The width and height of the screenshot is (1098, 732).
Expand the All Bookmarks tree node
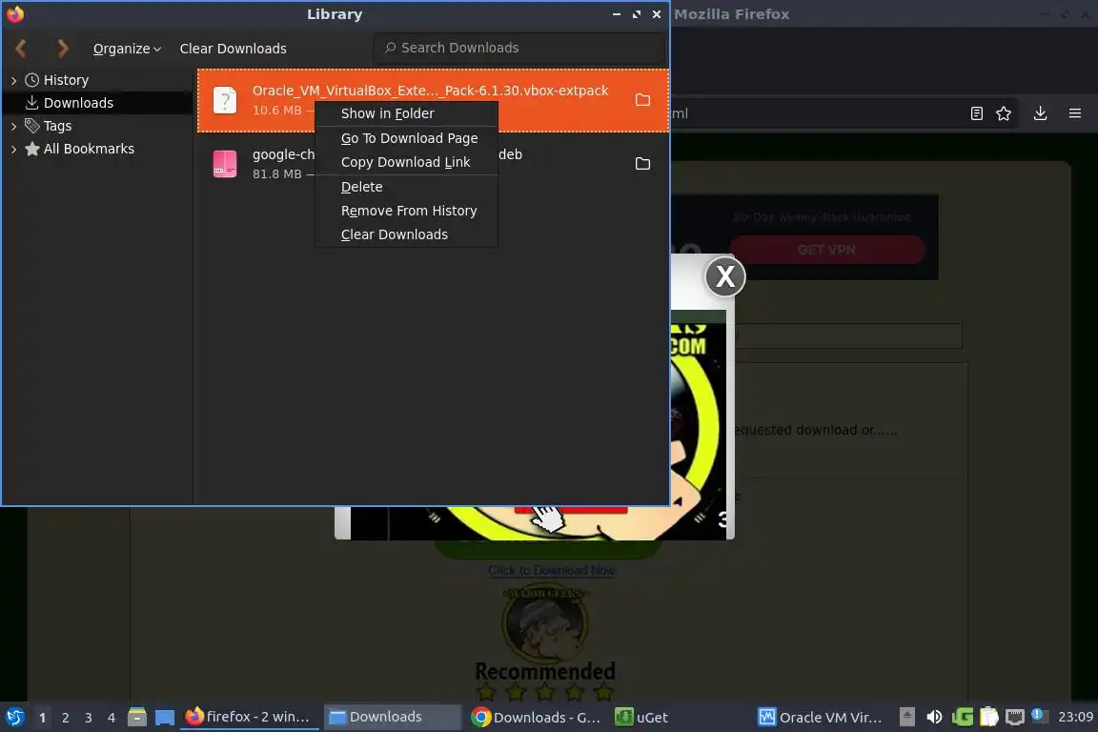[13, 150]
